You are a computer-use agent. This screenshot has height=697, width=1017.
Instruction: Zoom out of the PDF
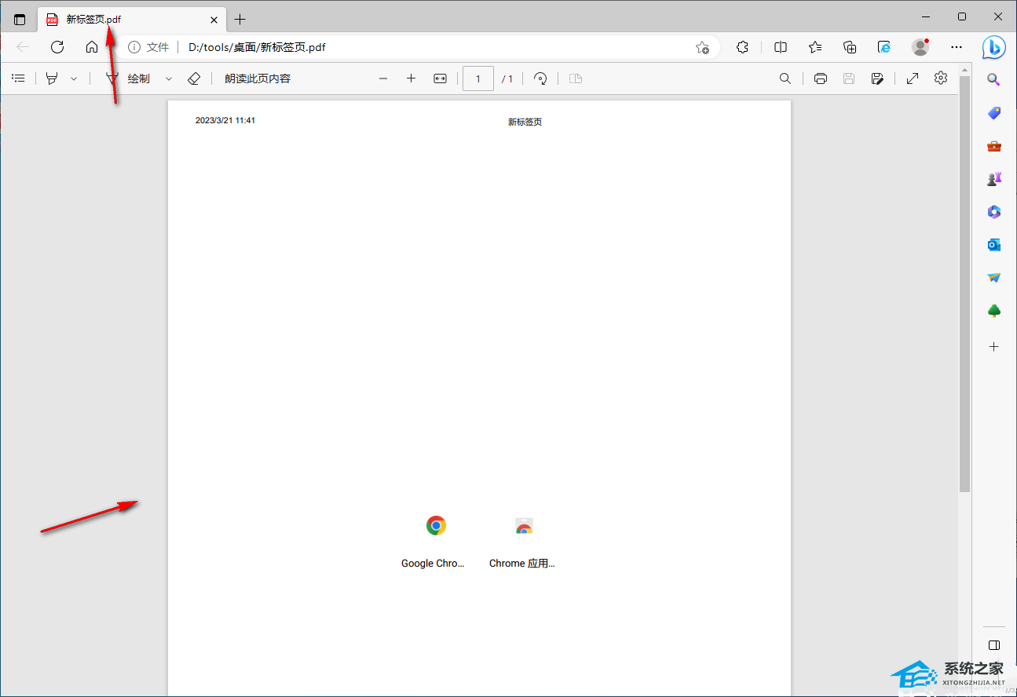coord(383,78)
